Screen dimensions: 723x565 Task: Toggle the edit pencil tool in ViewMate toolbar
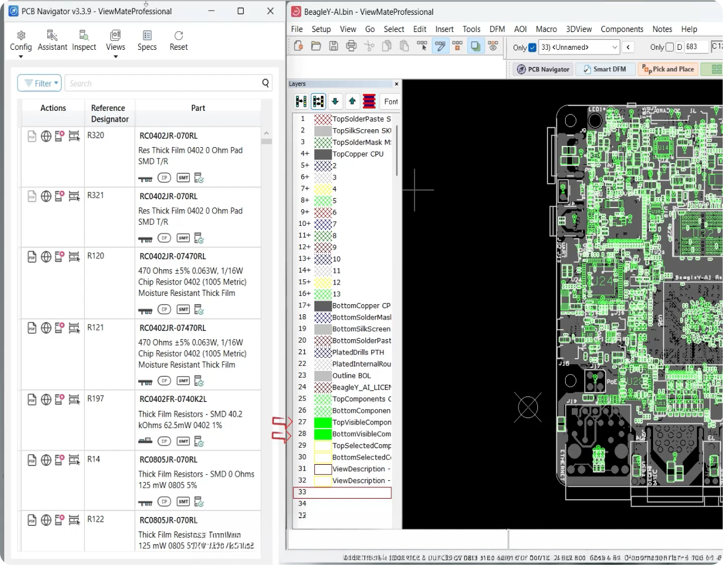click(x=440, y=46)
